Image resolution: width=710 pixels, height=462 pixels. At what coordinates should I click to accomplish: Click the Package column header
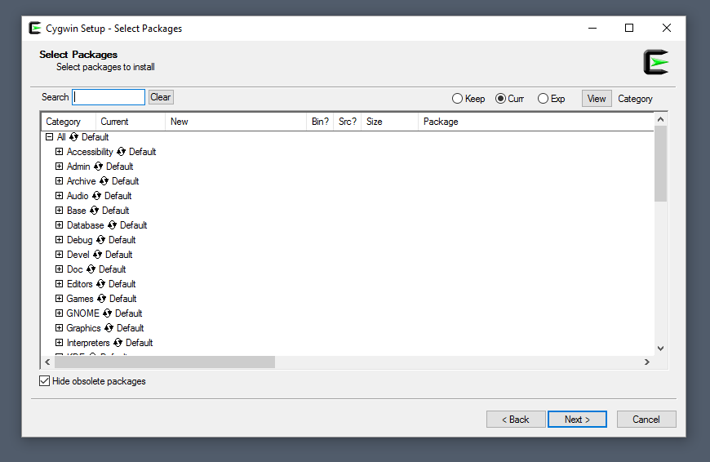(x=535, y=122)
